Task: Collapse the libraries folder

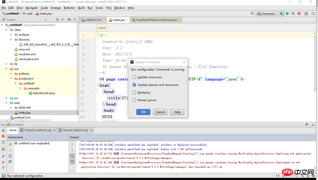Action: coord(11,39)
